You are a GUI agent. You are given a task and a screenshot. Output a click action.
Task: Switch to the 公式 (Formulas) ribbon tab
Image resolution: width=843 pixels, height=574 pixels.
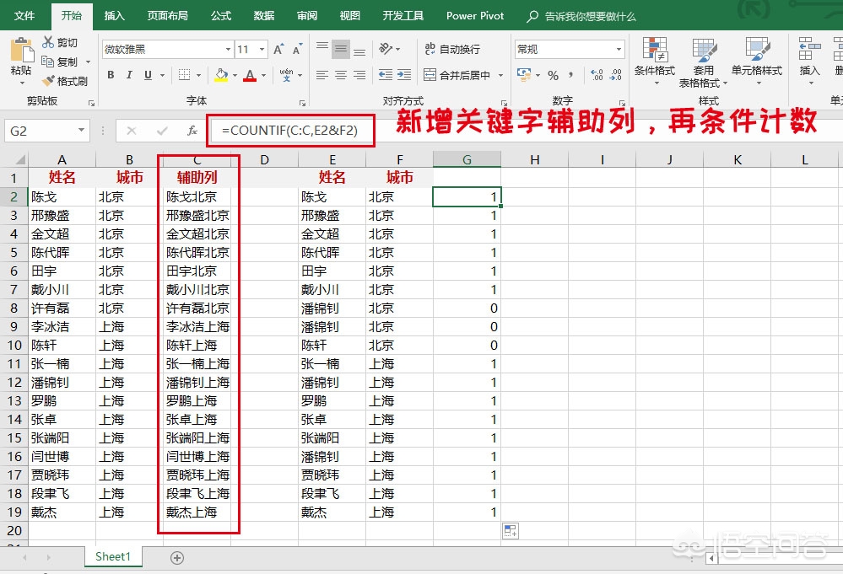tap(221, 15)
